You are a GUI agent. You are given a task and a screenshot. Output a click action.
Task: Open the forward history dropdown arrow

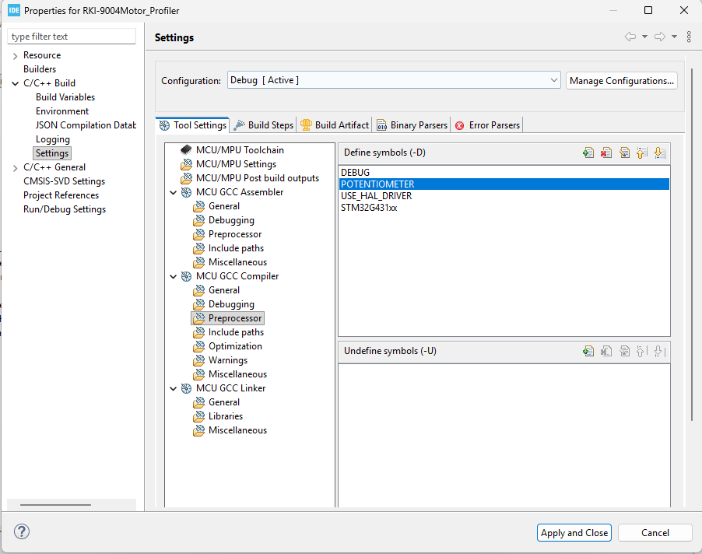click(x=674, y=37)
